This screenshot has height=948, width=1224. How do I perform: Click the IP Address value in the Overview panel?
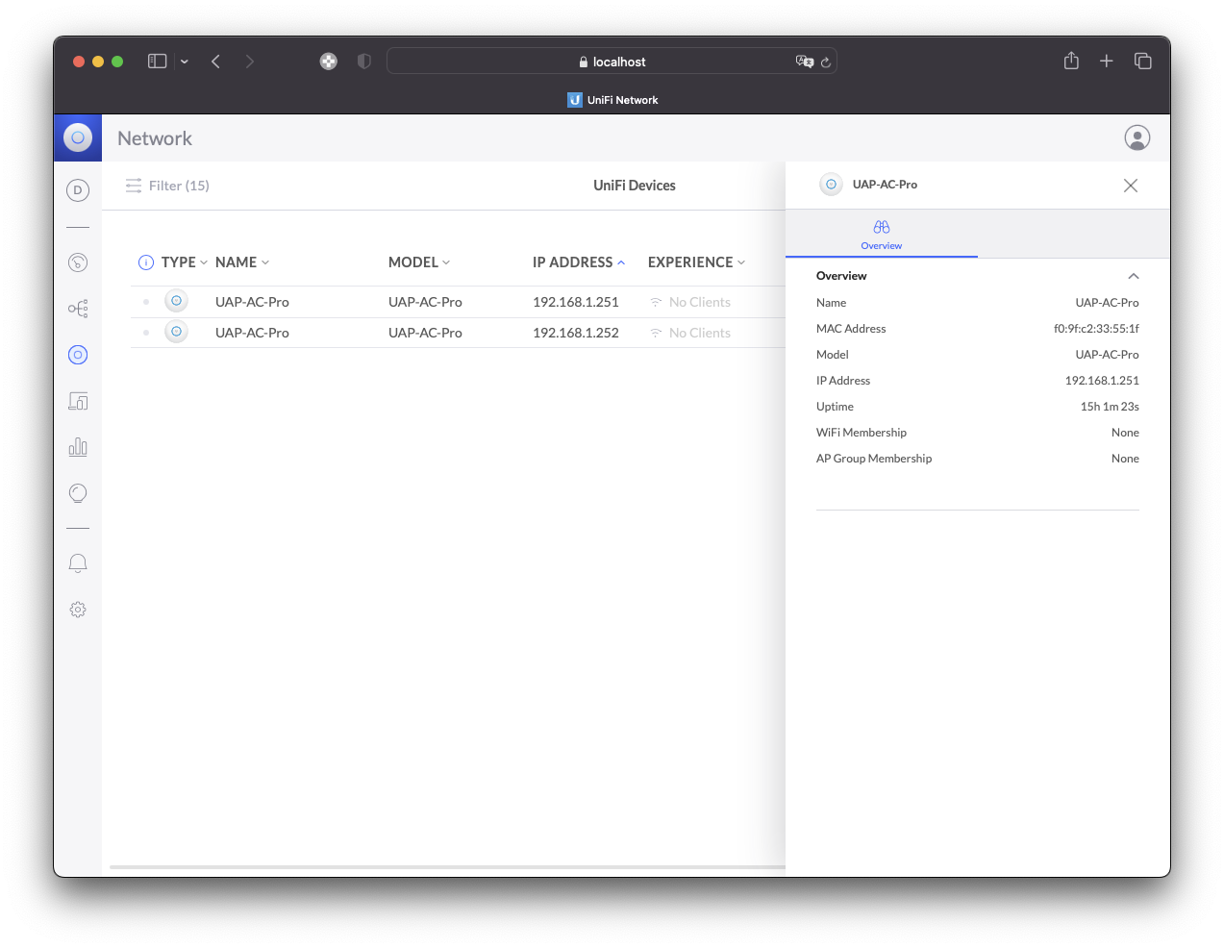[1102, 381]
